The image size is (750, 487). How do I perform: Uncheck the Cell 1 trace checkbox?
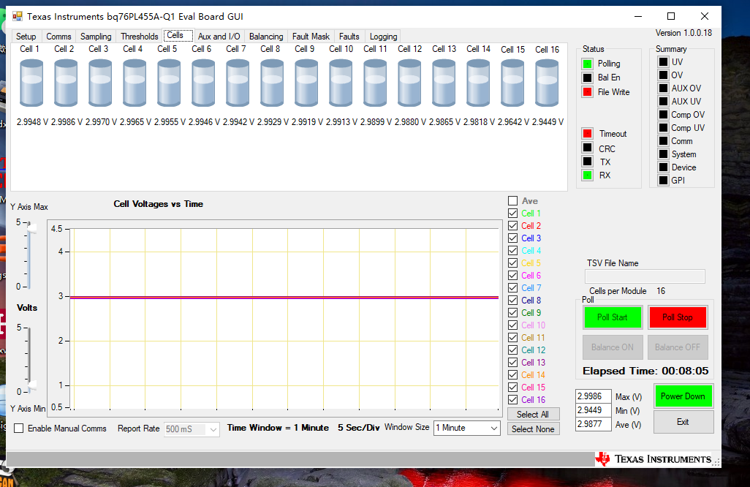[x=512, y=214]
